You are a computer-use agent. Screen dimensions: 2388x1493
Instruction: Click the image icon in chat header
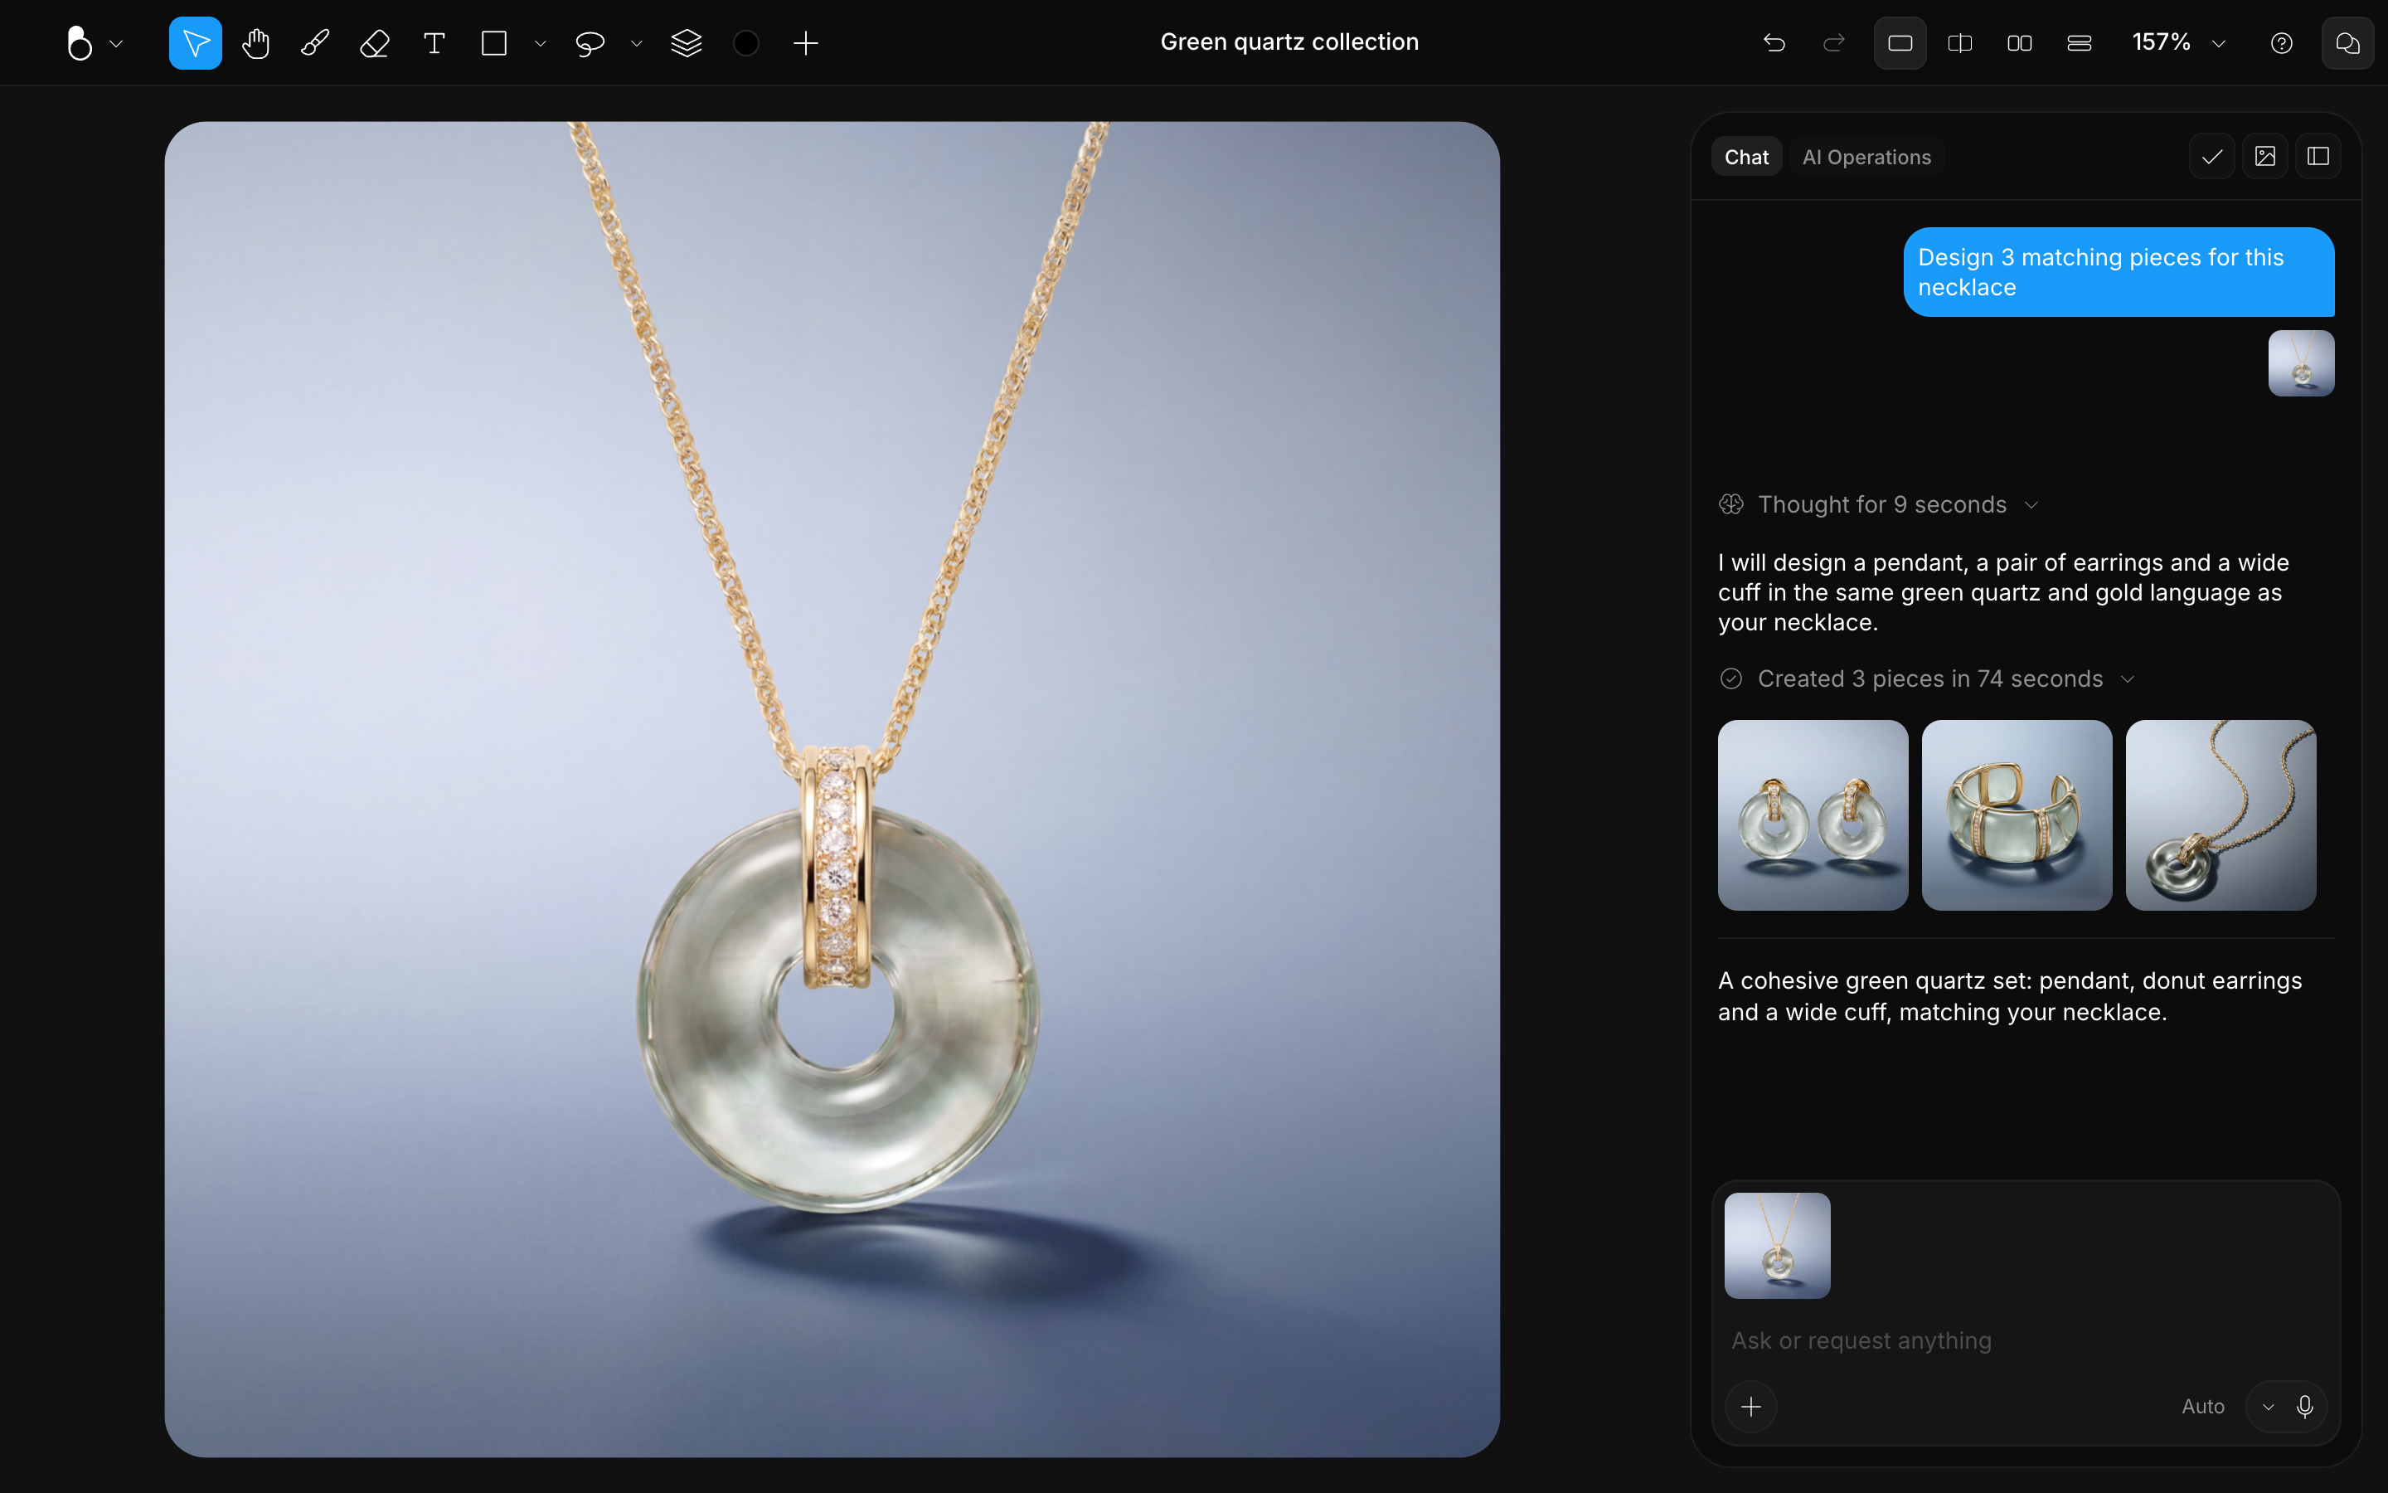pyautogui.click(x=2264, y=156)
